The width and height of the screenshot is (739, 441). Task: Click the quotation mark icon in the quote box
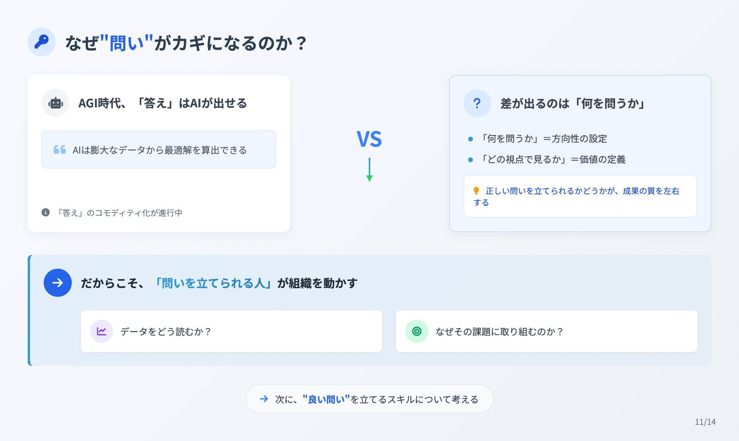point(60,150)
